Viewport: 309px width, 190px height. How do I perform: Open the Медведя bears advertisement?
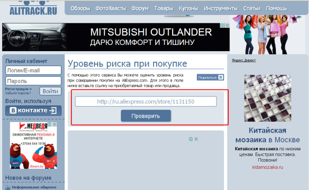(33, 145)
